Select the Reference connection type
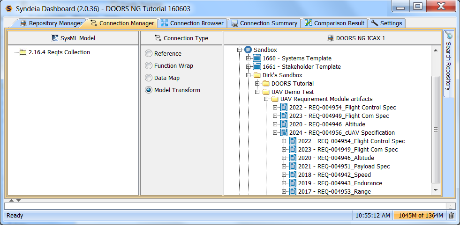The width and height of the screenshot is (460, 225). [149, 53]
